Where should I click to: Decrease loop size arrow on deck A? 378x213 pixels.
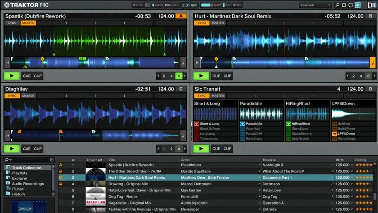(x=158, y=76)
